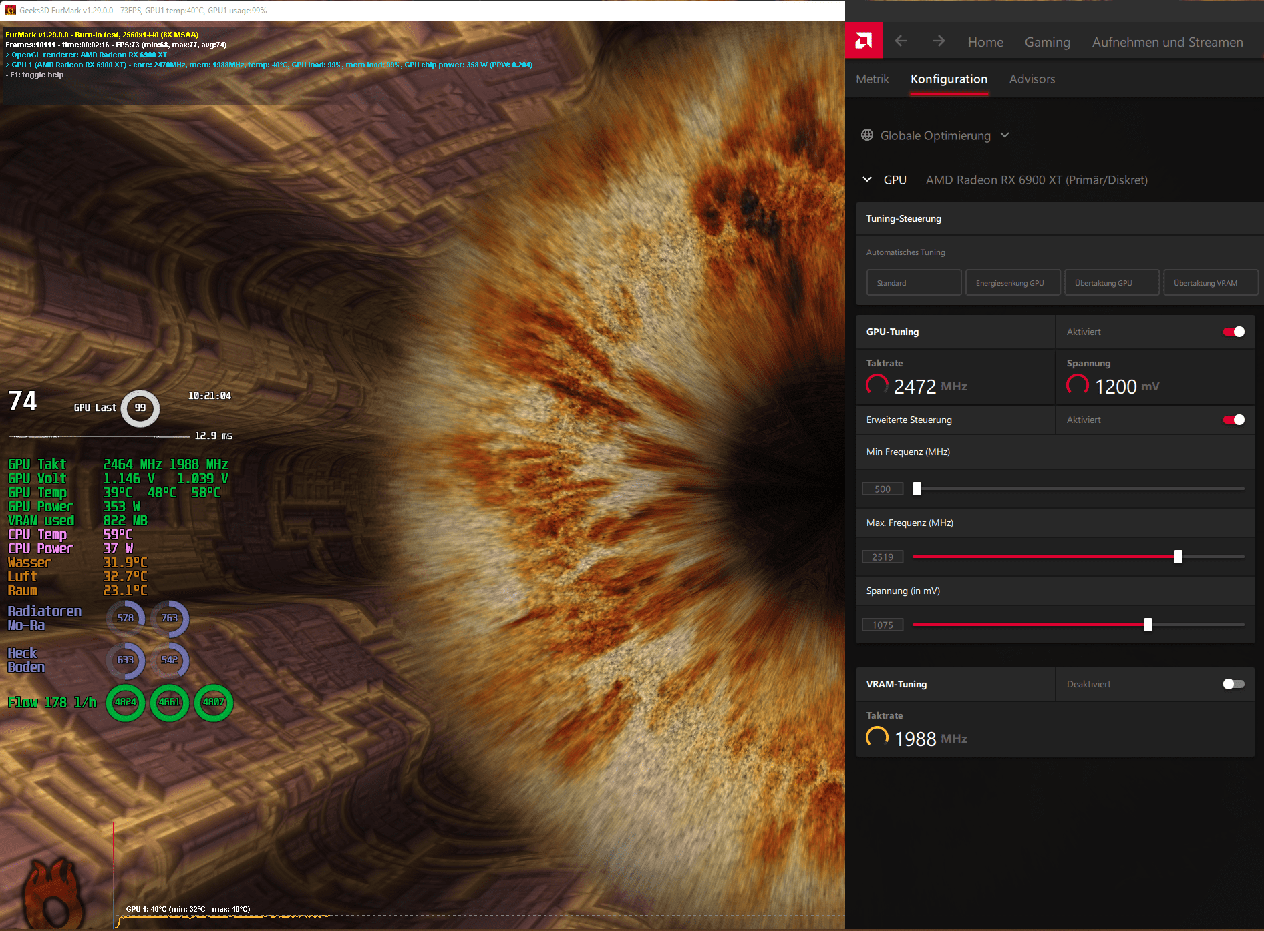The width and height of the screenshot is (1264, 931).
Task: Click the Radiatoren fan gauge showing 578
Action: [126, 618]
